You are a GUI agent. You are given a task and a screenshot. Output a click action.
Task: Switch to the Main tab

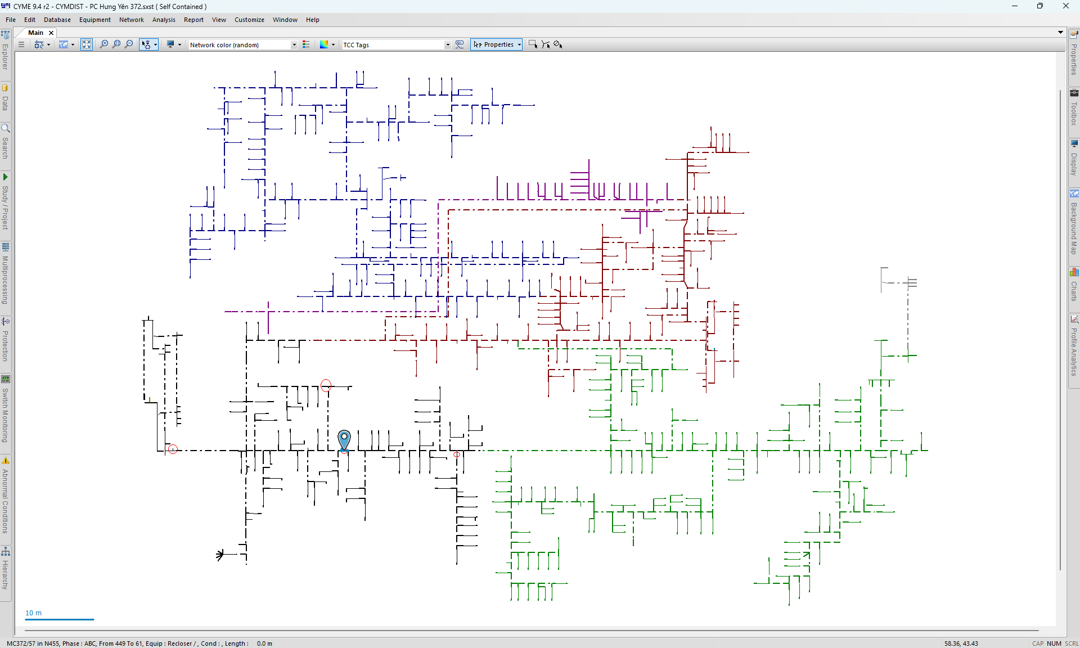click(x=35, y=33)
